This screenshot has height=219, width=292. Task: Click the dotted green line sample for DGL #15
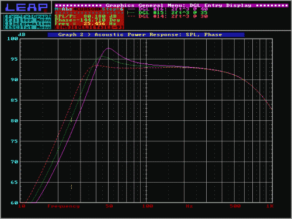pyautogui.click(x=131, y=13)
